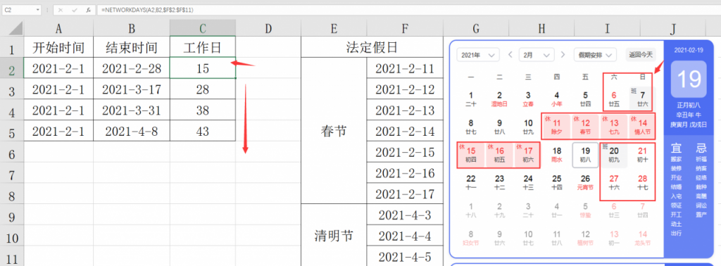Image resolution: width=721 pixels, height=266 pixels.
Task: Select February 3 立春 in calendar
Action: tap(528, 99)
